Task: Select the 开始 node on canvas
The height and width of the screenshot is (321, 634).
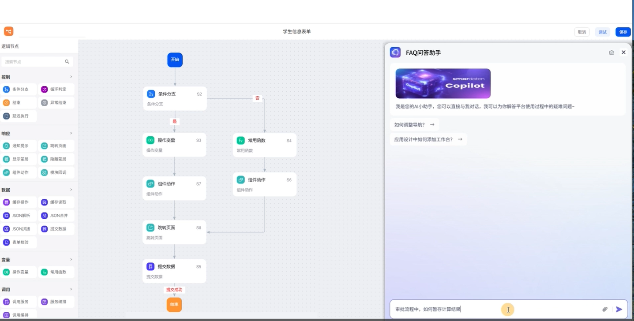Action: 175,60
